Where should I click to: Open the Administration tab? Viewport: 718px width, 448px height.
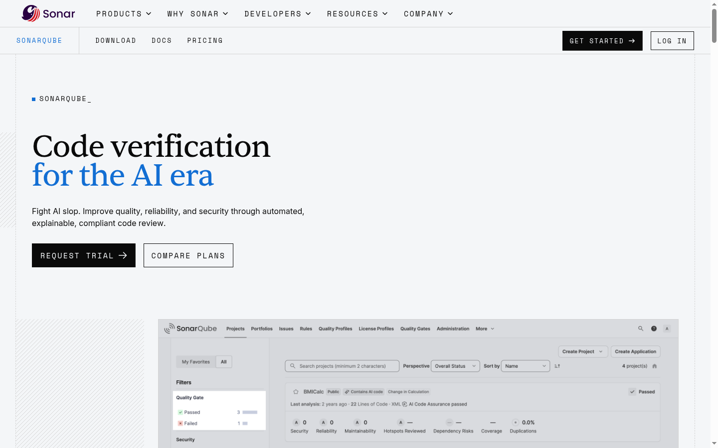453,329
